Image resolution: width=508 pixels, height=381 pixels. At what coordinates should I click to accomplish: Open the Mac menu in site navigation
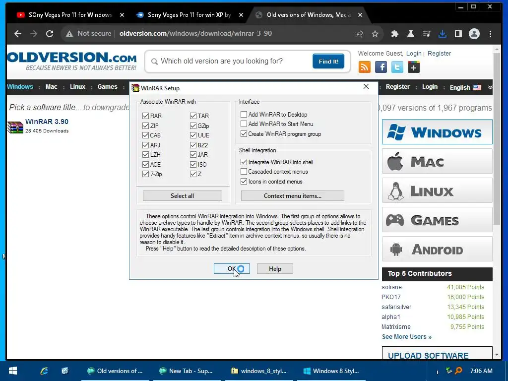[52, 87]
